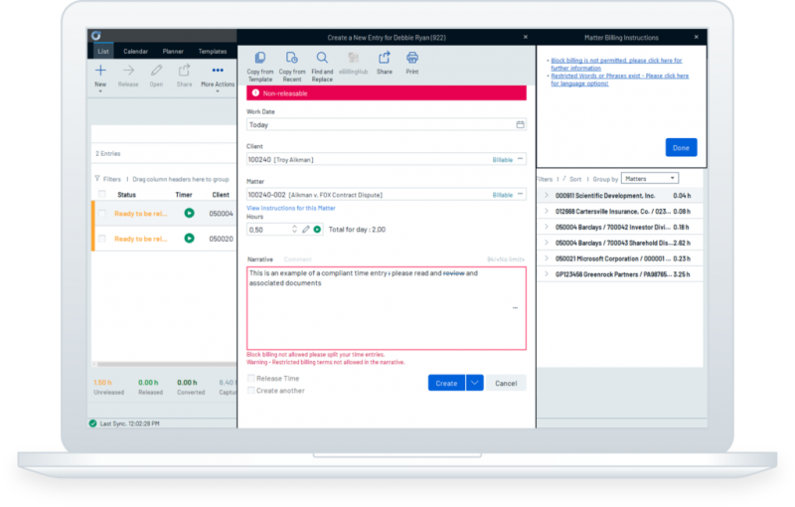Open the dropdown arrow beside Create button
This screenshot has width=795, height=507.
[474, 383]
